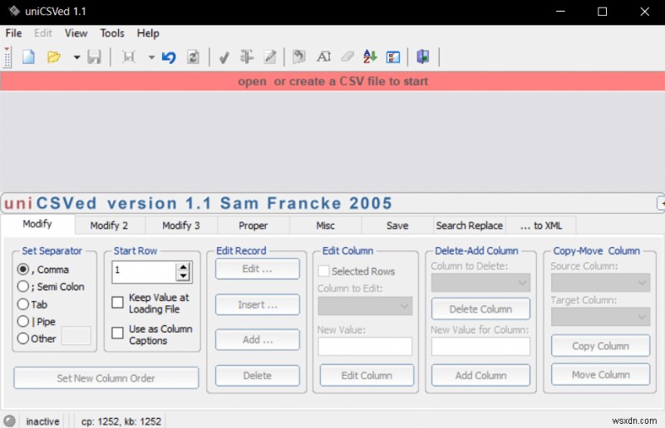The width and height of the screenshot is (665, 428).
Task: Switch to the Save tab
Action: click(x=397, y=226)
